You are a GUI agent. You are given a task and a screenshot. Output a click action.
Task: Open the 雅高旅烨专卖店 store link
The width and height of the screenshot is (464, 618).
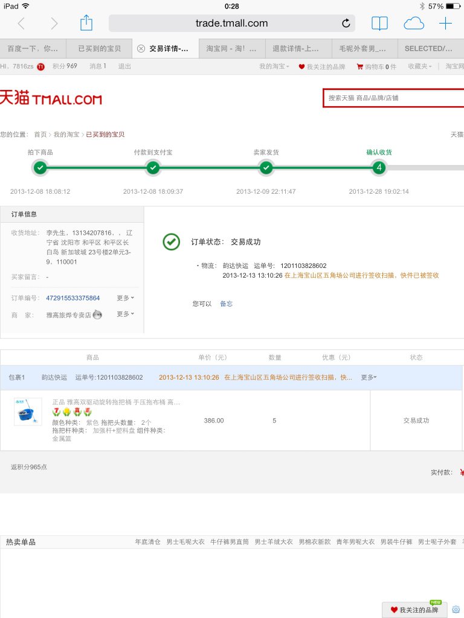tap(69, 315)
